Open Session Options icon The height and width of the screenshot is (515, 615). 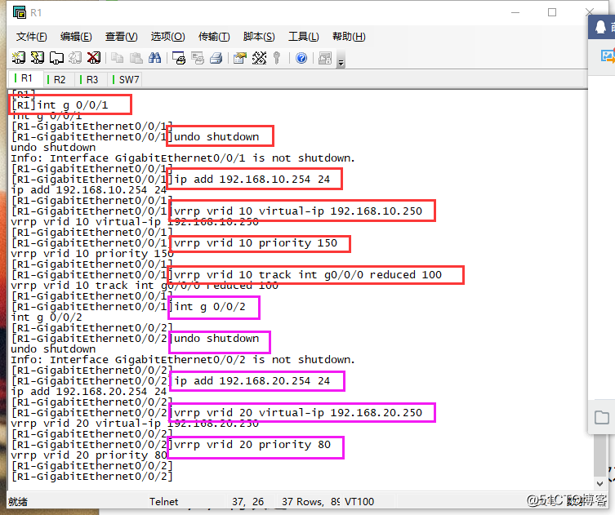point(239,58)
